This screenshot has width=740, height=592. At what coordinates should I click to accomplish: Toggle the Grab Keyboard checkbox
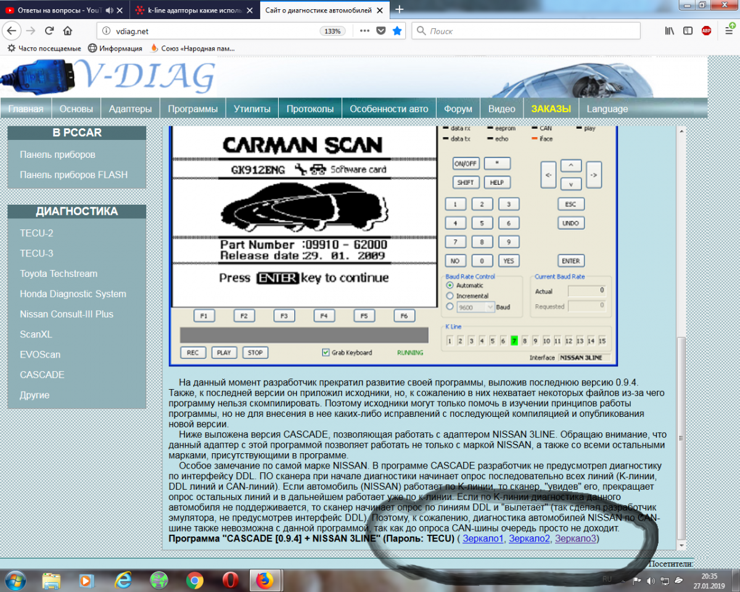click(x=326, y=353)
